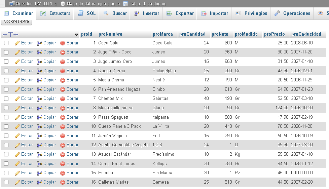329x189 pixels.
Task: Click the table icon beside Tabla: tblproductos
Action: tap(125, 4)
